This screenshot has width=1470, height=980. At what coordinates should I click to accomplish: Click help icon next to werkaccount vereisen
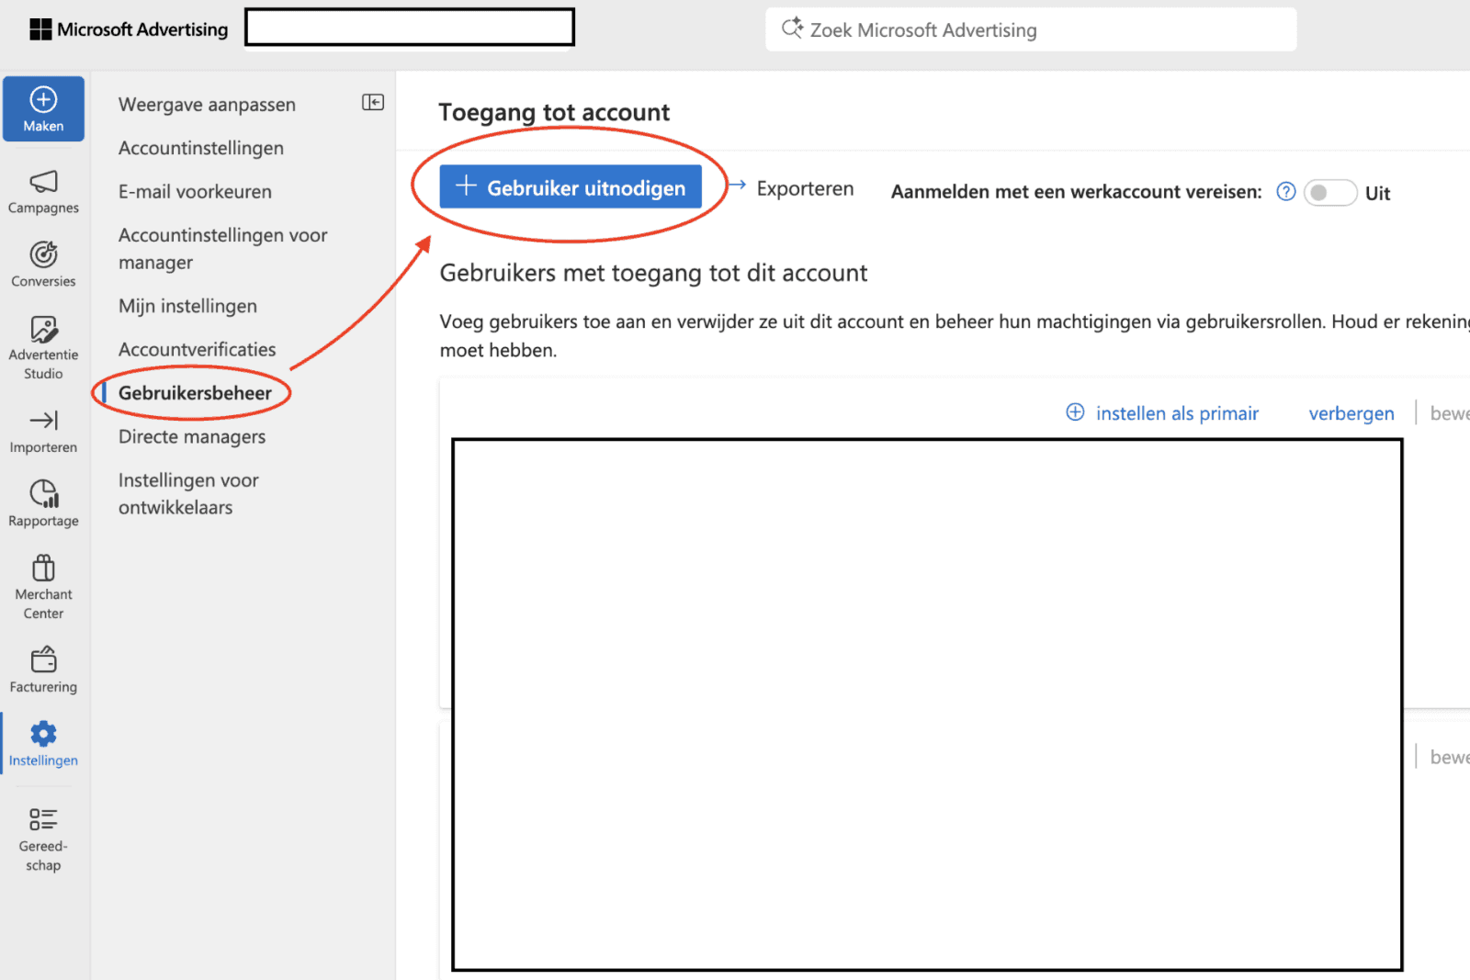pos(1286,192)
